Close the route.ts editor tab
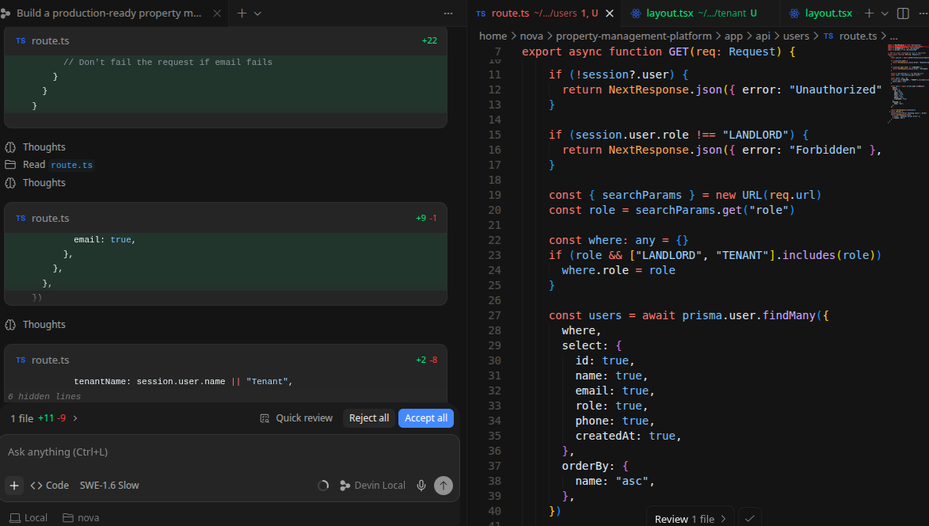Viewport: 929px width, 526px height. [x=610, y=13]
